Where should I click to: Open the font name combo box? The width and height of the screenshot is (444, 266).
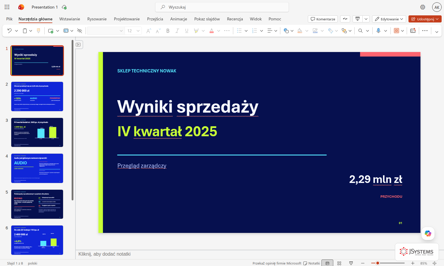click(105, 31)
